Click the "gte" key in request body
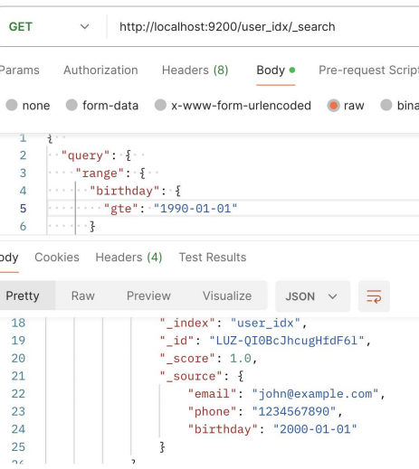The height and width of the screenshot is (469, 419). pyautogui.click(x=120, y=209)
